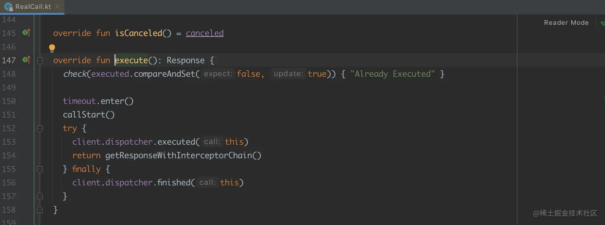Collapse the try block on line 152

40,128
